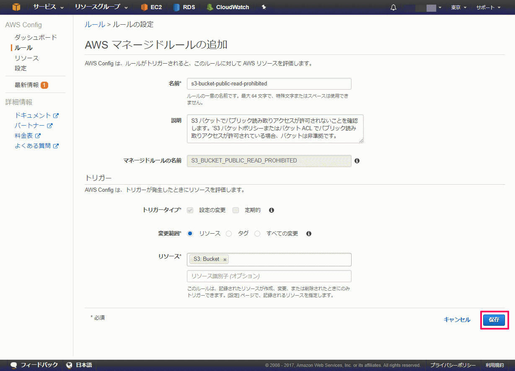
Task: Focus the 名前 input field
Action: (x=269, y=84)
